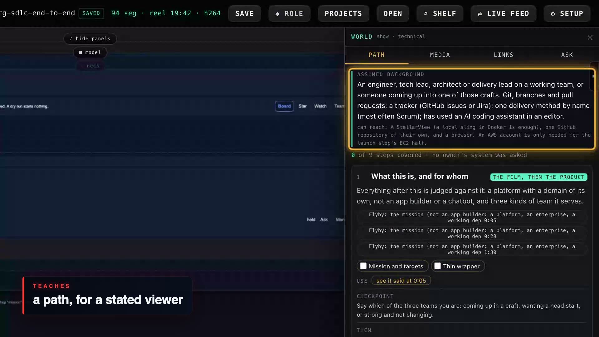Screen dimensions: 599x337
Task: Click the gear icon on SETUP button
Action: 553,14
